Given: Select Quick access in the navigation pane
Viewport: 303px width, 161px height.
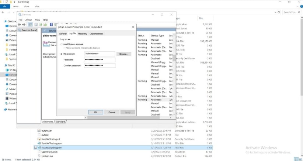Looking at the screenshot, I should [x=10, y=21].
